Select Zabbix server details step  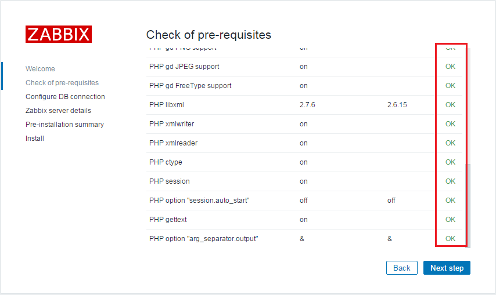(x=58, y=111)
